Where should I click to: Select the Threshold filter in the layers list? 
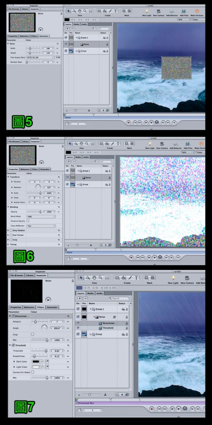point(107,328)
